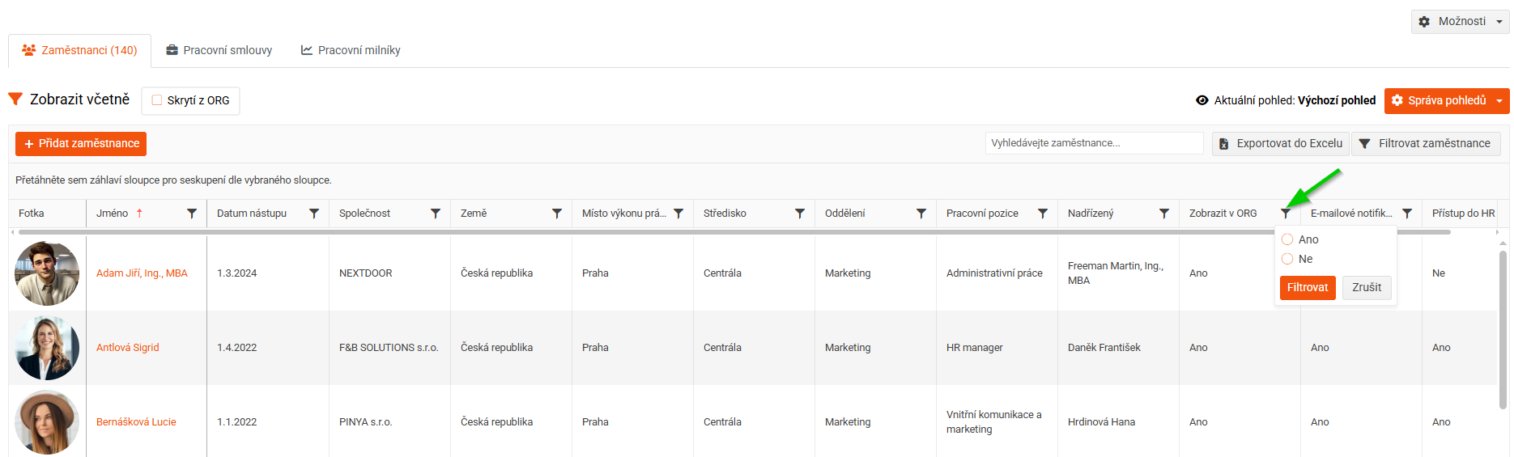Image resolution: width=1514 pixels, height=457 pixels.
Task: Select the Ano radio option
Action: (1287, 239)
